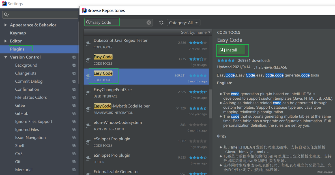Click the copy icon next to Commit Dialog
The width and height of the screenshot is (335, 175).
point(74,81)
